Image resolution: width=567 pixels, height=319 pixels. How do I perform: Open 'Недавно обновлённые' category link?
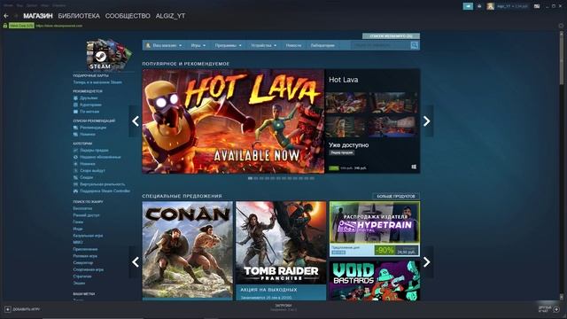(x=100, y=157)
